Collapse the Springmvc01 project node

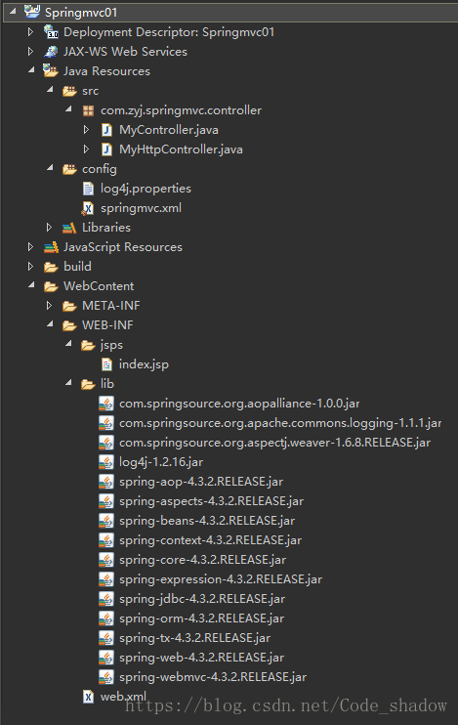coord(13,11)
